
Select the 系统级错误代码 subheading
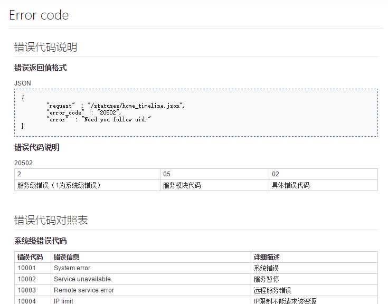[40, 241]
